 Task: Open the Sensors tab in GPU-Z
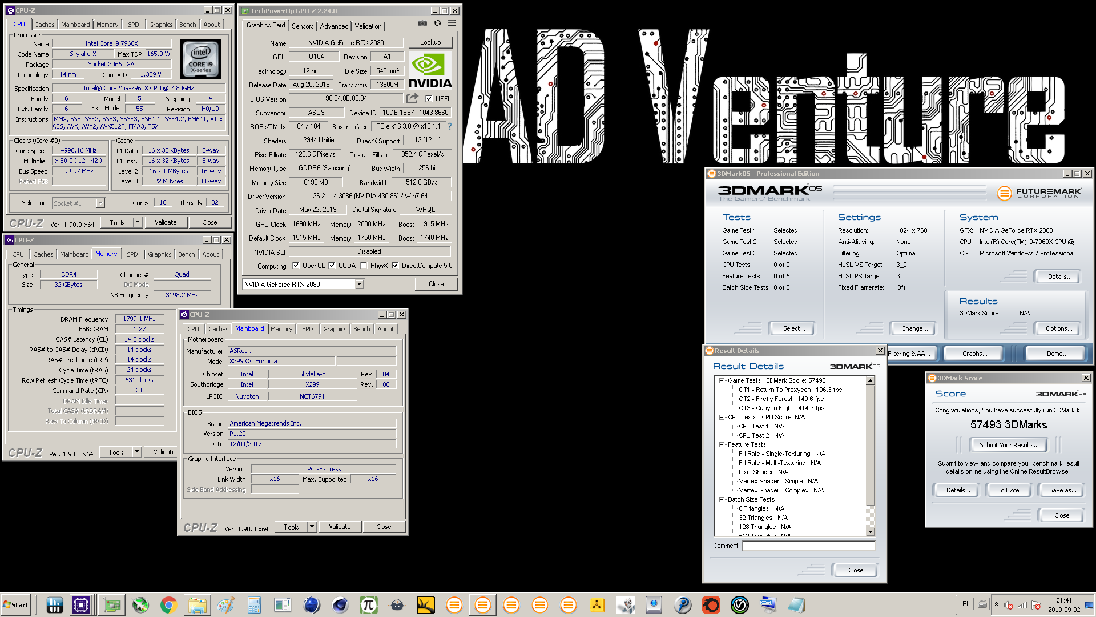click(303, 26)
